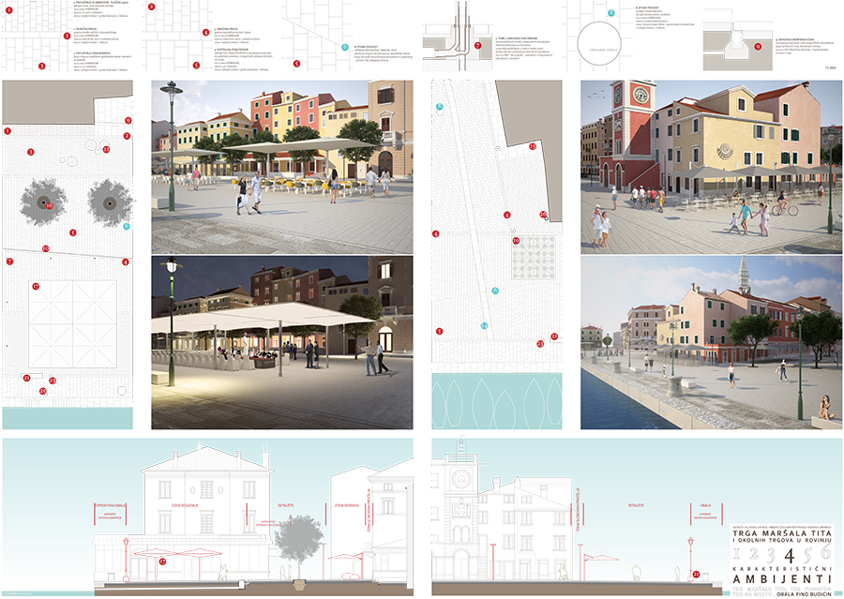844x599 pixels.
Task: Select the left site plan drawing
Action: click(68, 255)
